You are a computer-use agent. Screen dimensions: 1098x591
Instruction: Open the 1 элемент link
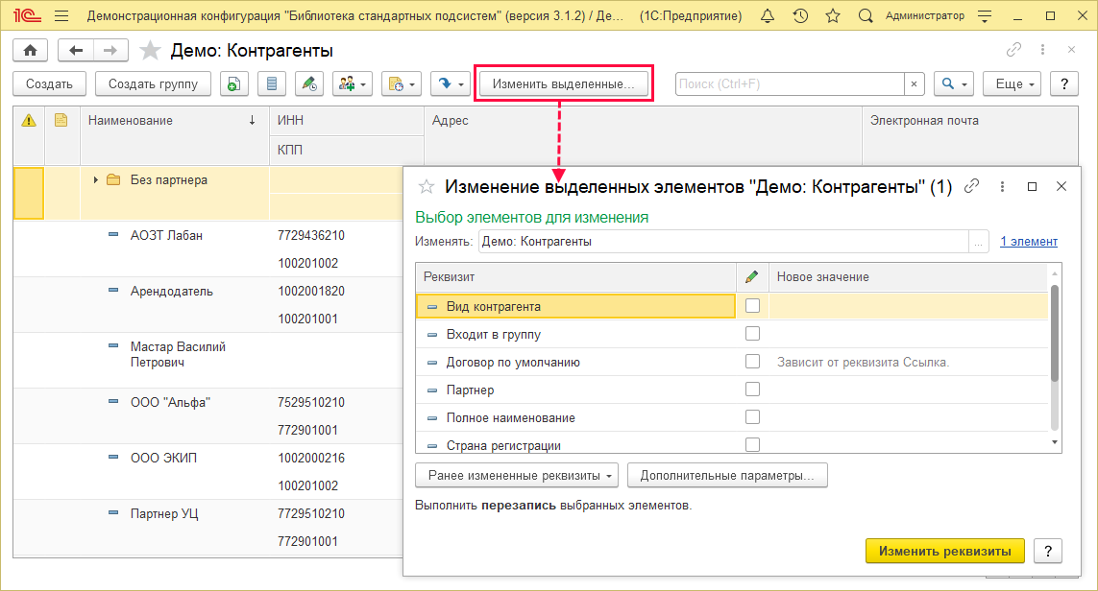coord(1028,242)
